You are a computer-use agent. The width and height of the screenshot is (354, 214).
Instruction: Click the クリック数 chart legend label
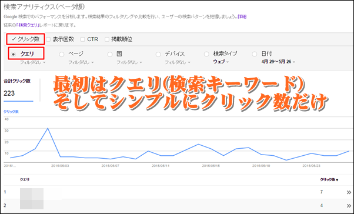pyautogui.click(x=11, y=112)
